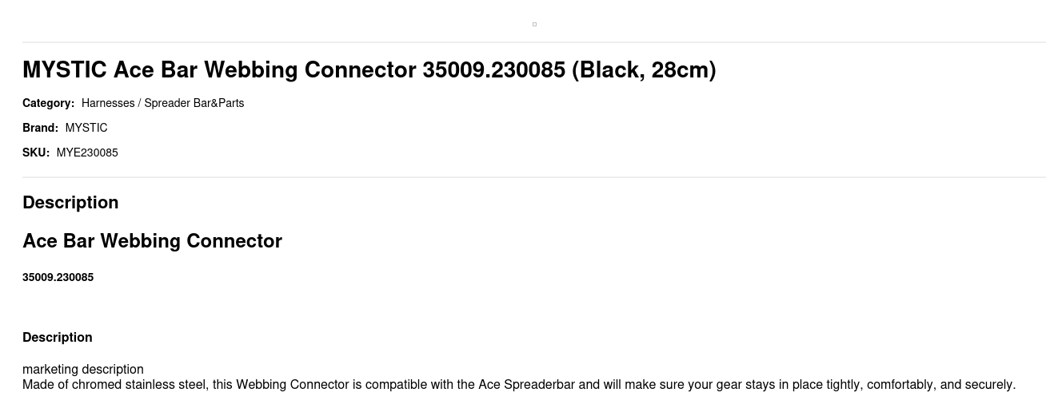Viewport: 1062px width, 416px height.
Task: Click the large Description section heading
Action: point(70,203)
